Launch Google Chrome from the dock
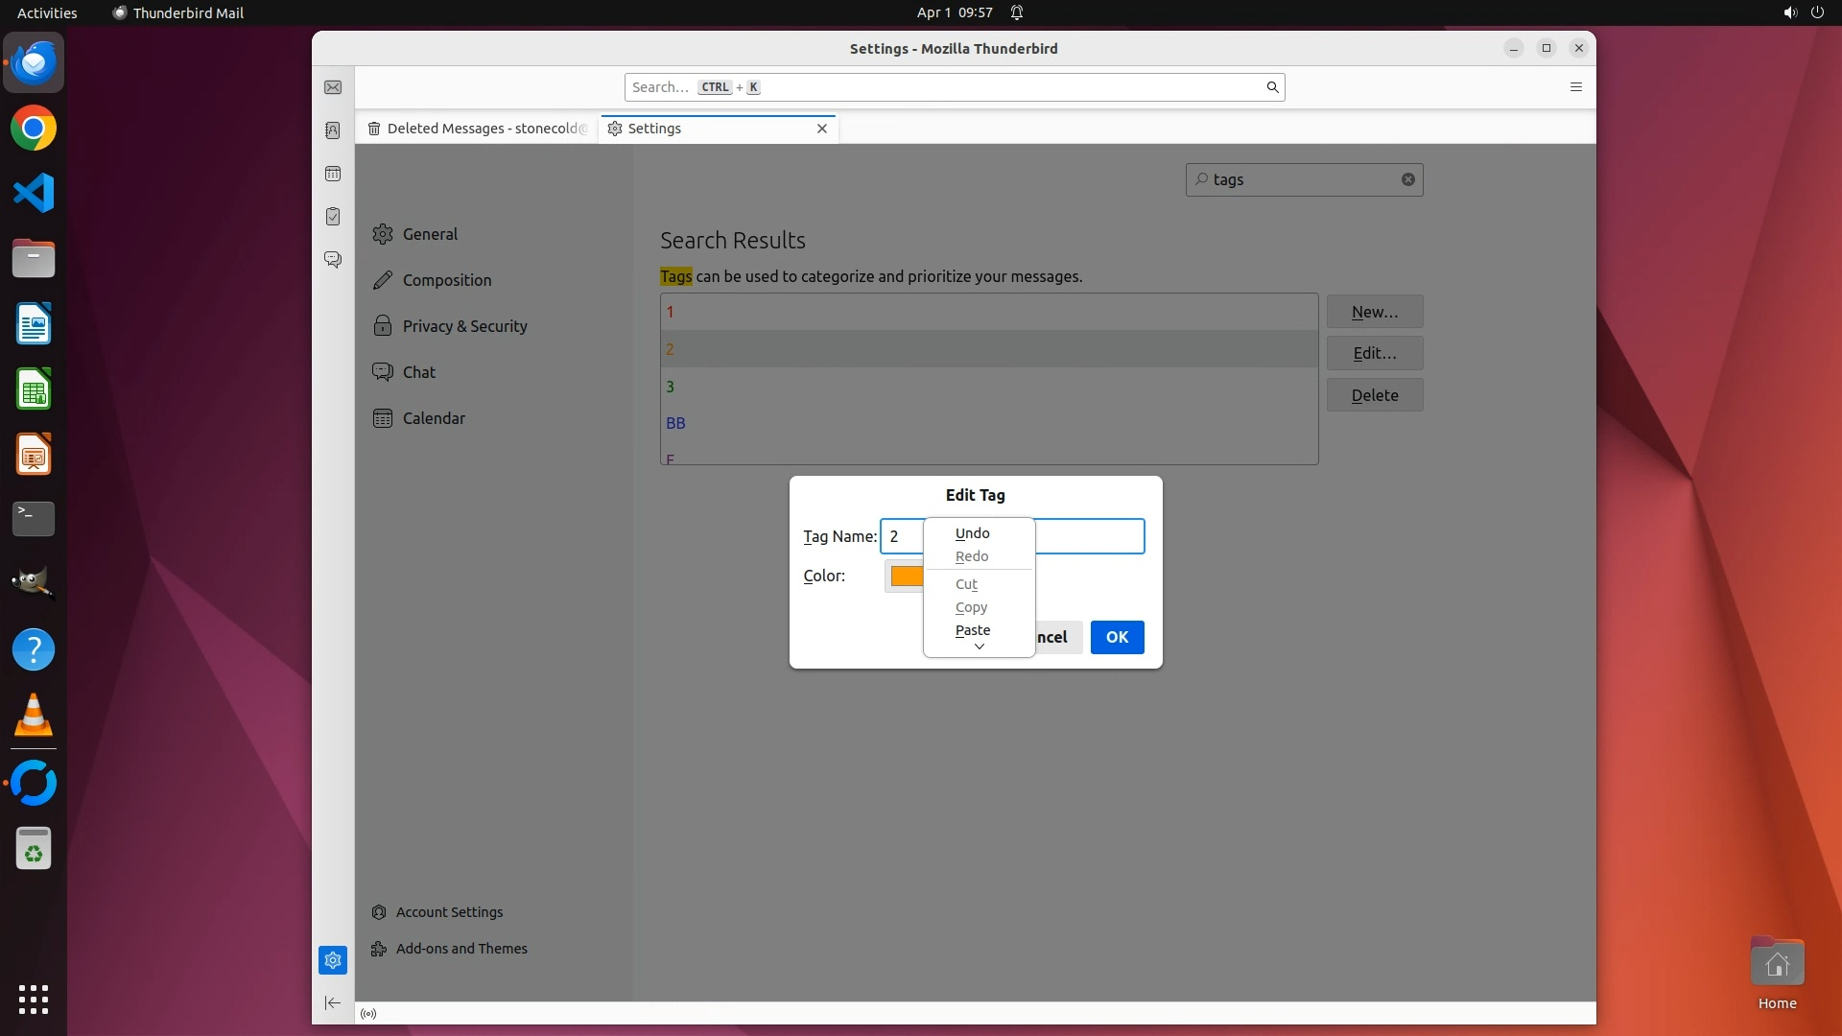 pos(34,129)
